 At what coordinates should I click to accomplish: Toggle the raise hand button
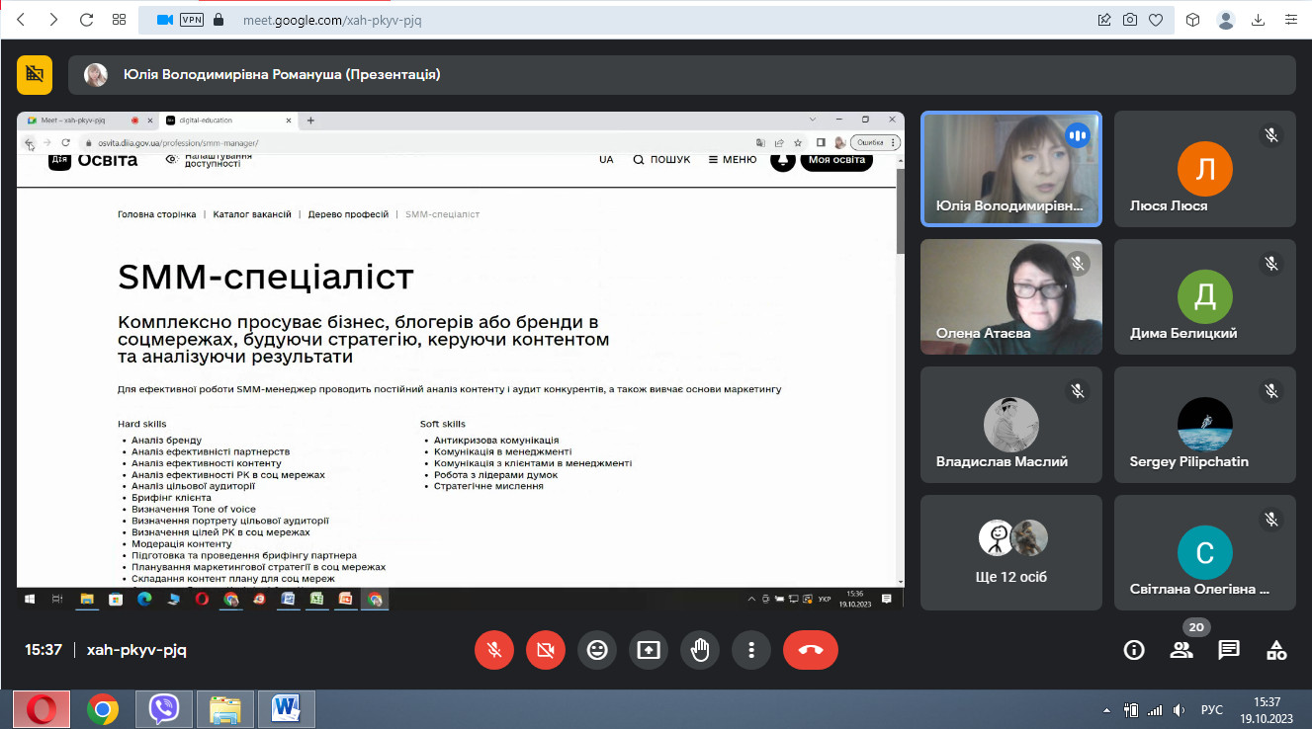pyautogui.click(x=700, y=650)
